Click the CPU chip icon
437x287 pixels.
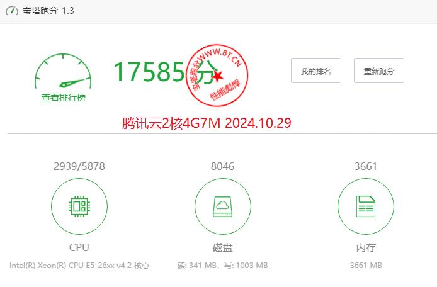point(79,206)
